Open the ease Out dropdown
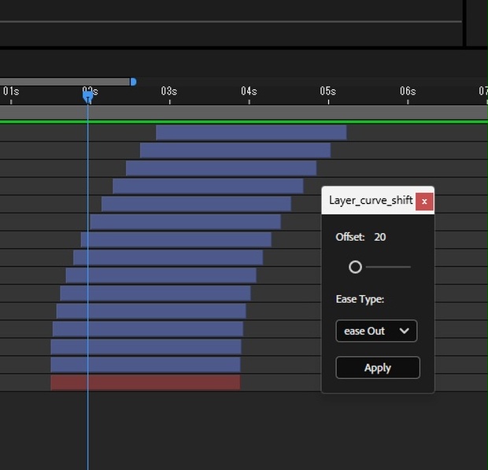 click(x=376, y=331)
